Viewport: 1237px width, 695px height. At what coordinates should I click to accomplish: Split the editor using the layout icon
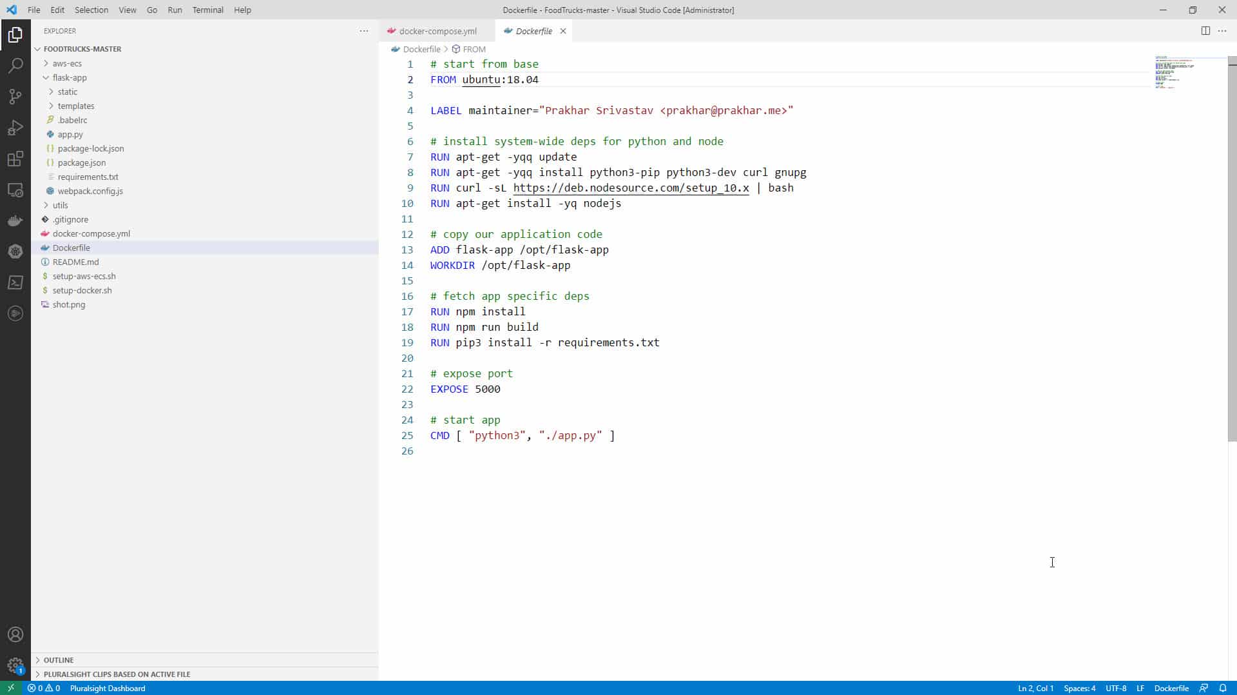coord(1204,30)
